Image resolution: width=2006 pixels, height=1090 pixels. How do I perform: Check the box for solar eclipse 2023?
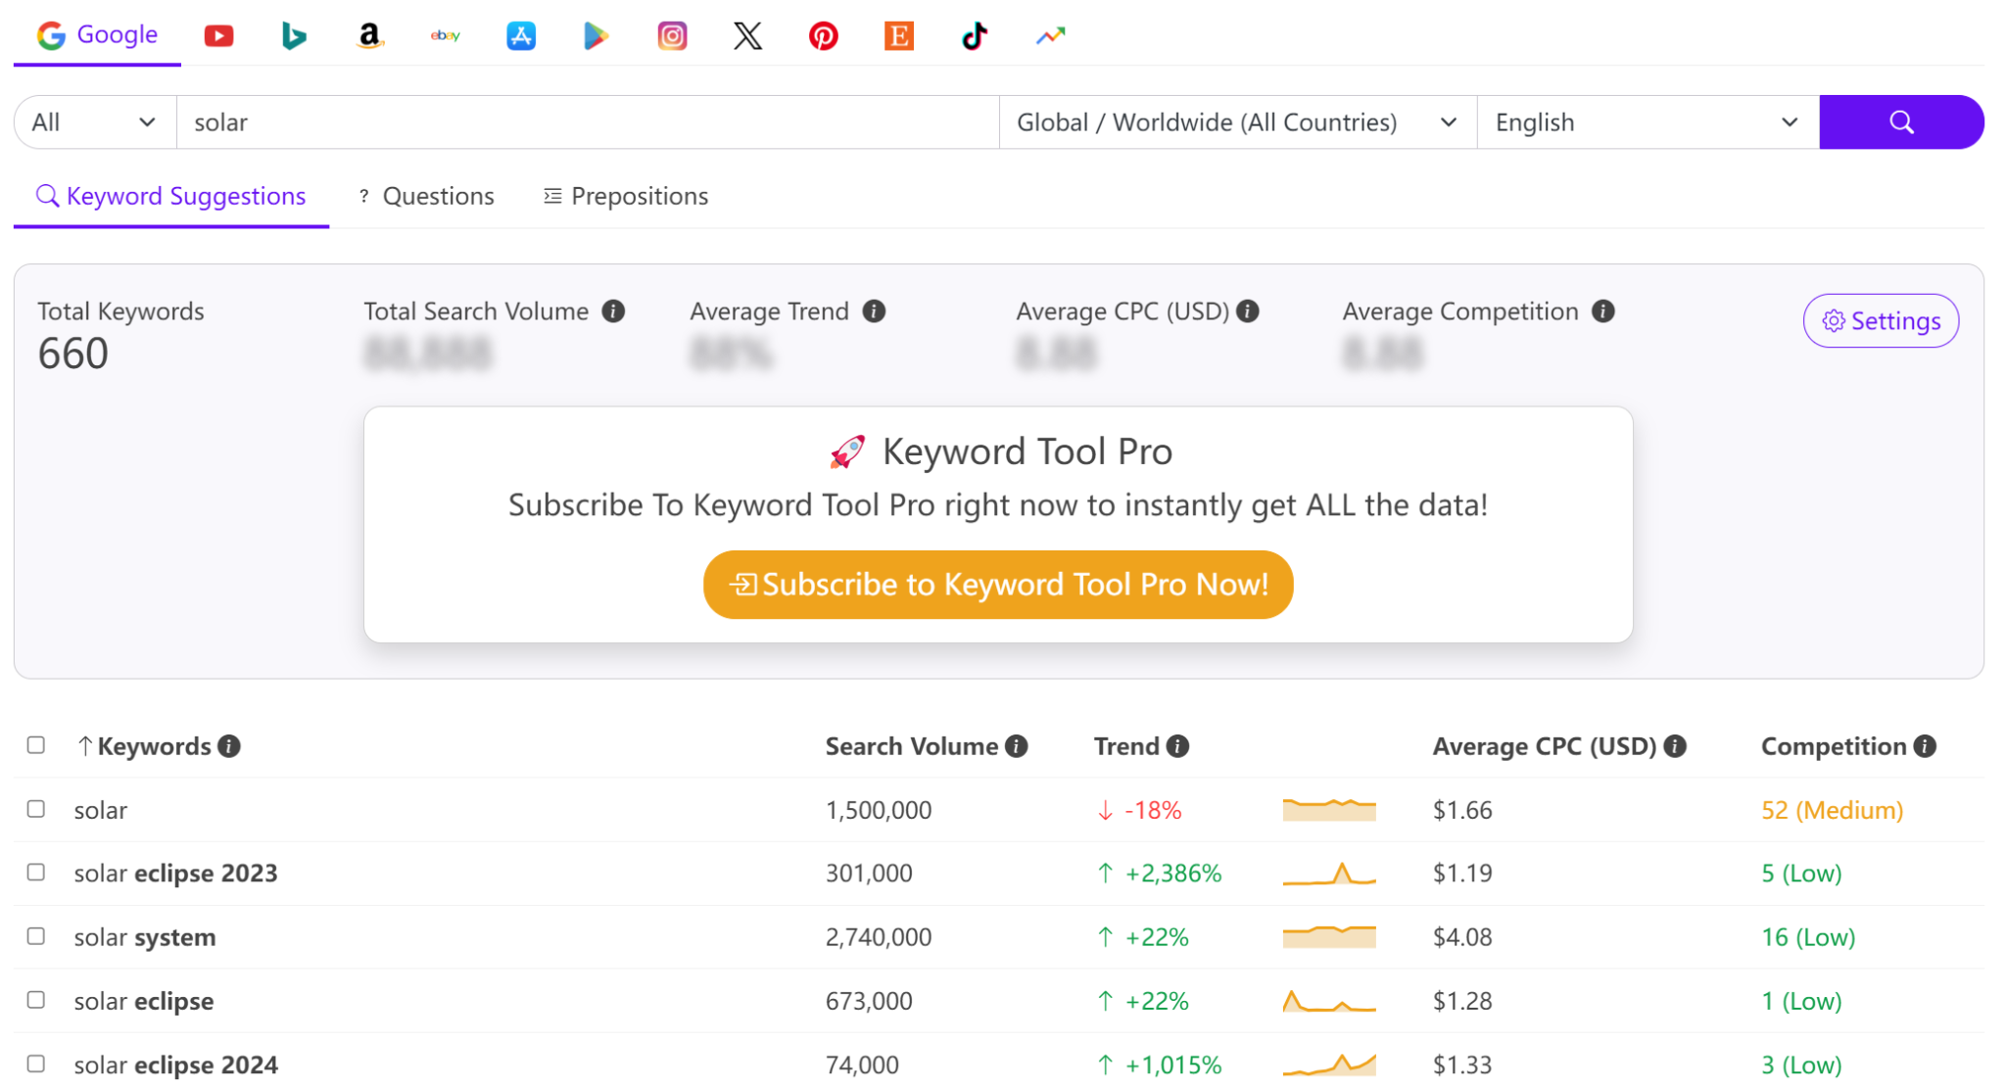pos(36,872)
